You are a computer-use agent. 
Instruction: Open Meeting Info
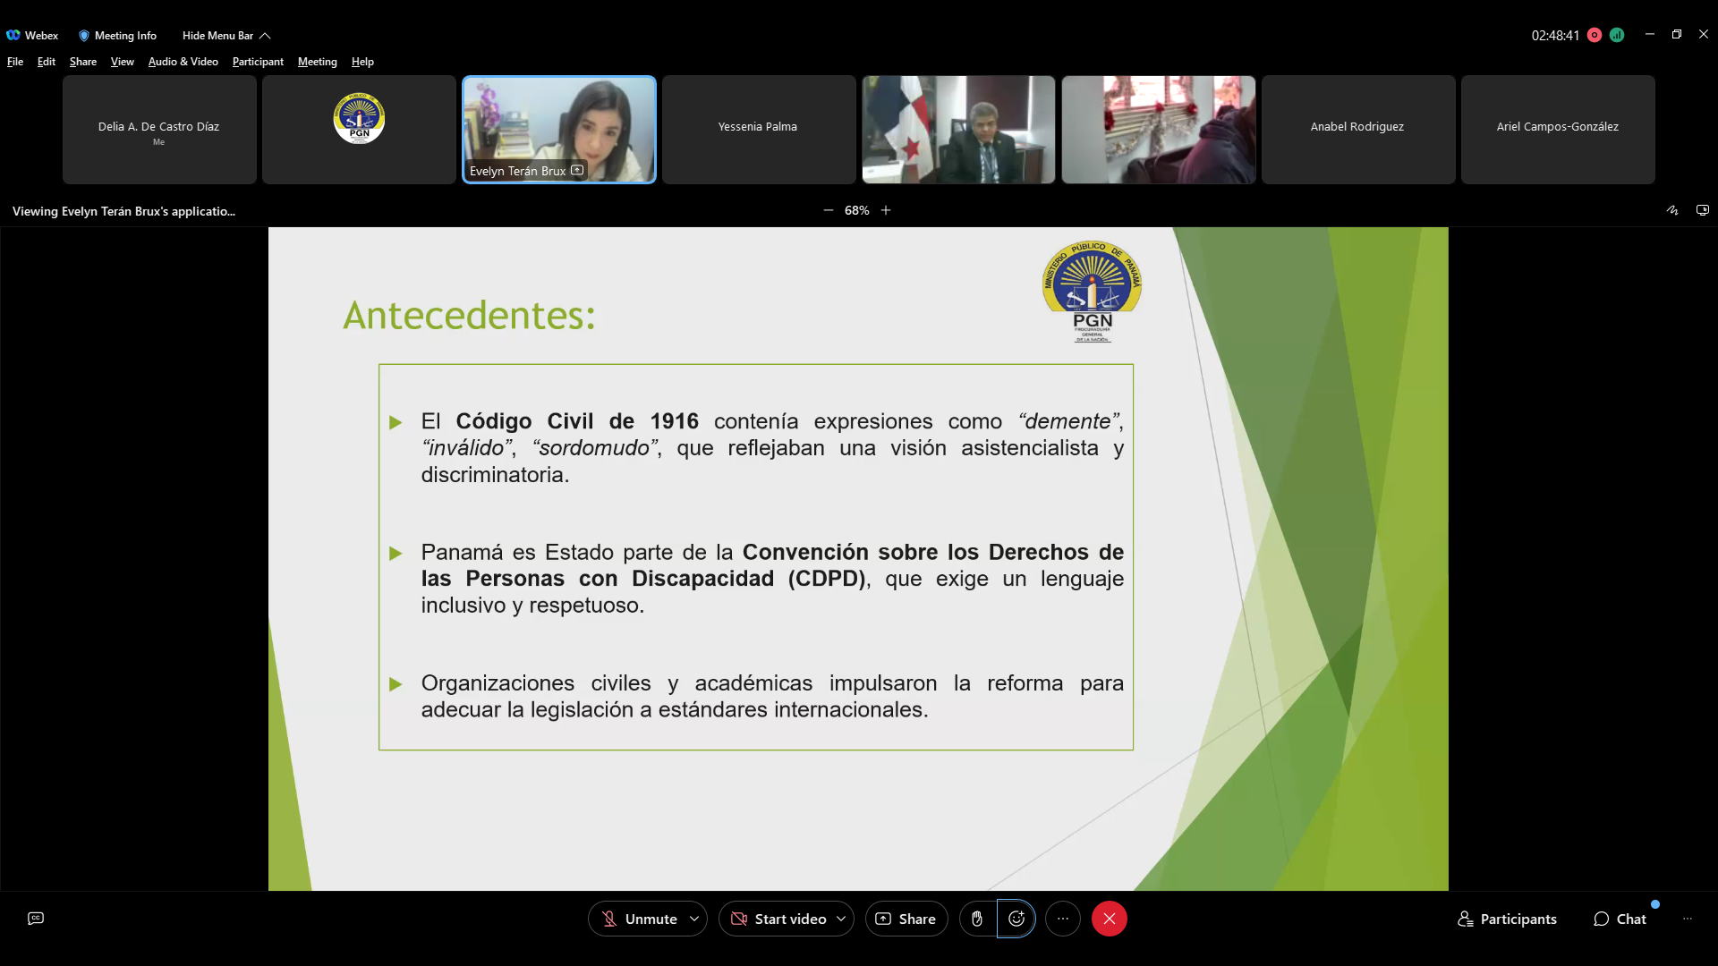(117, 36)
